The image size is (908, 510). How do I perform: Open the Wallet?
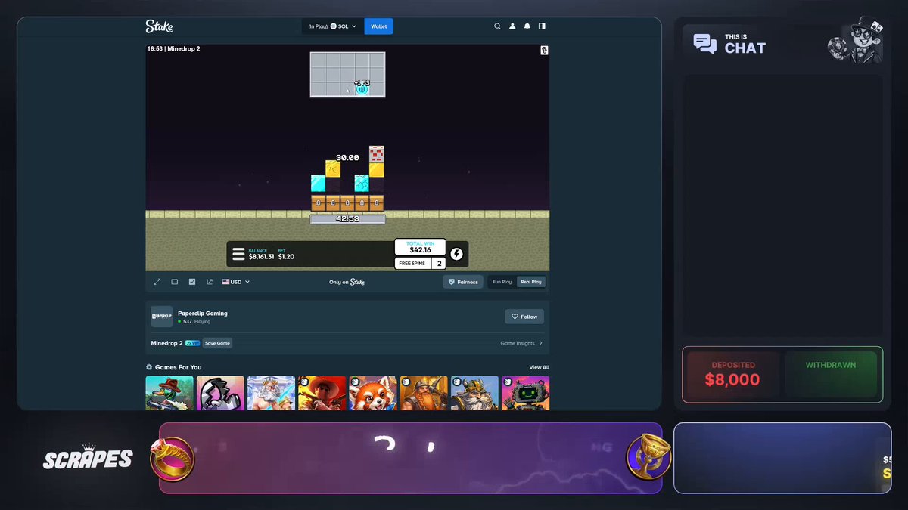point(379,26)
